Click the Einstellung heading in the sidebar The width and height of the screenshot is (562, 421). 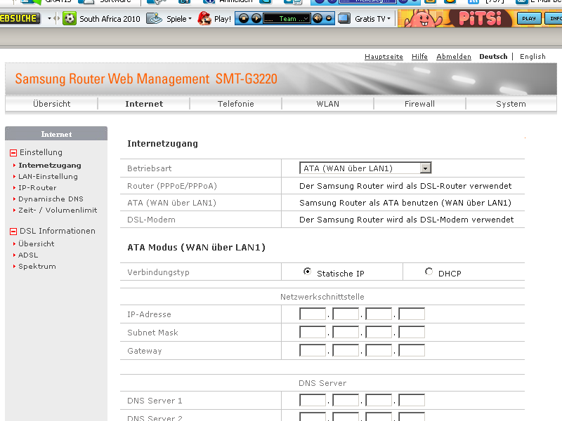pyautogui.click(x=41, y=152)
